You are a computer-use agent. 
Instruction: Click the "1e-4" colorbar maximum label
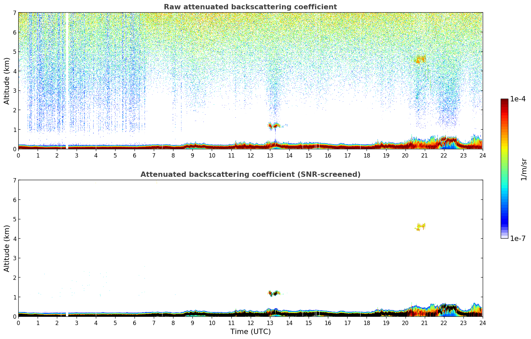click(x=518, y=99)
